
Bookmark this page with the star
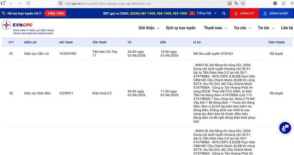(x=243, y=3)
